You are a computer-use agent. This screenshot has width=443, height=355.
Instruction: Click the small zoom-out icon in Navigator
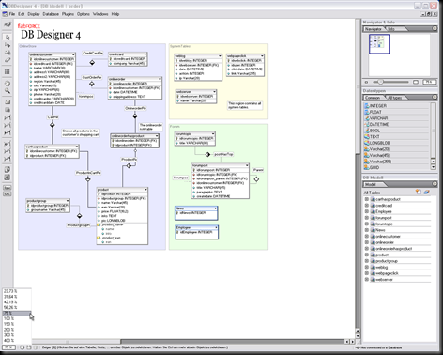pyautogui.click(x=366, y=82)
